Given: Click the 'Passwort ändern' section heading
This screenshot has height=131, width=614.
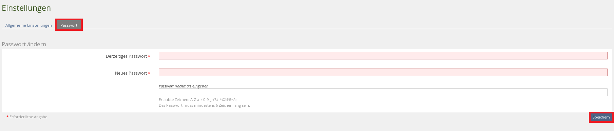Looking at the screenshot, I should click(x=24, y=44).
